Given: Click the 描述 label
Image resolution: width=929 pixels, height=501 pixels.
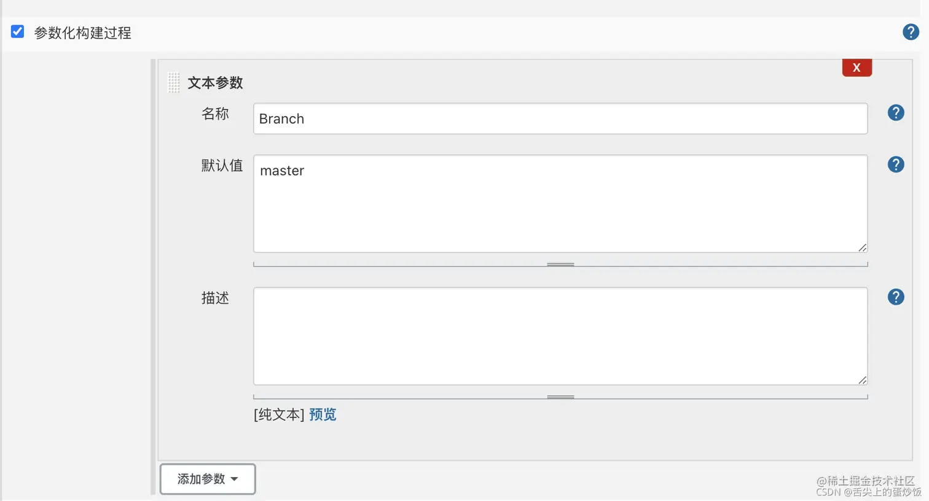Looking at the screenshot, I should (x=215, y=298).
